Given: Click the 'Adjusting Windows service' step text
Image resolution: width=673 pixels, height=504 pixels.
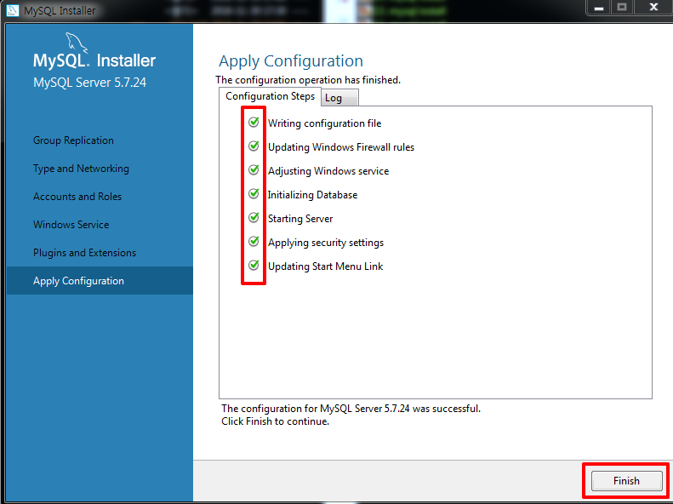Looking at the screenshot, I should coord(328,171).
